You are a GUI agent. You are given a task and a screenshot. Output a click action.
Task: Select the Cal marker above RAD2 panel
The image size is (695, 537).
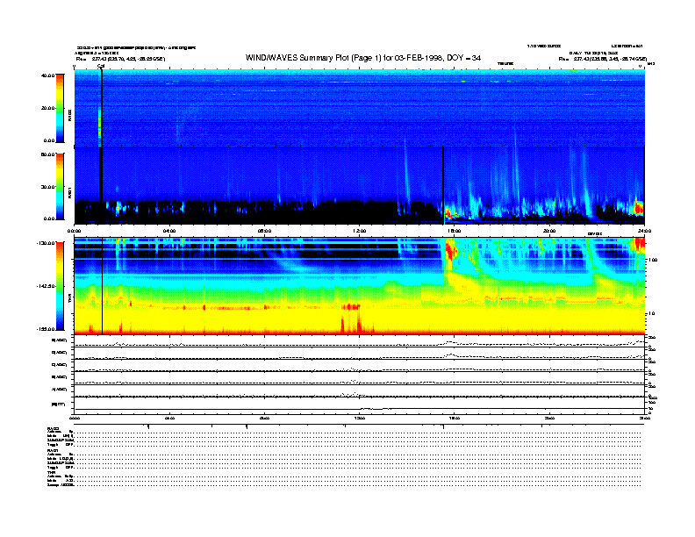(x=101, y=66)
